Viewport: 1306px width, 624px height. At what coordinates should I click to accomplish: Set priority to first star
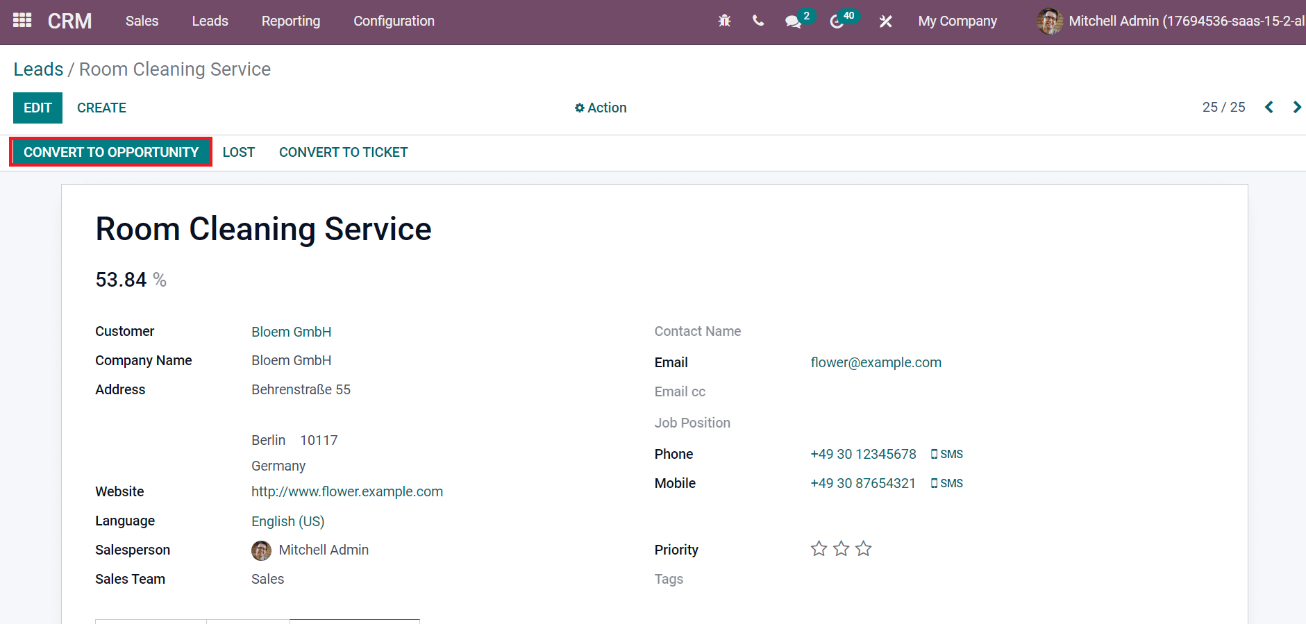819,549
